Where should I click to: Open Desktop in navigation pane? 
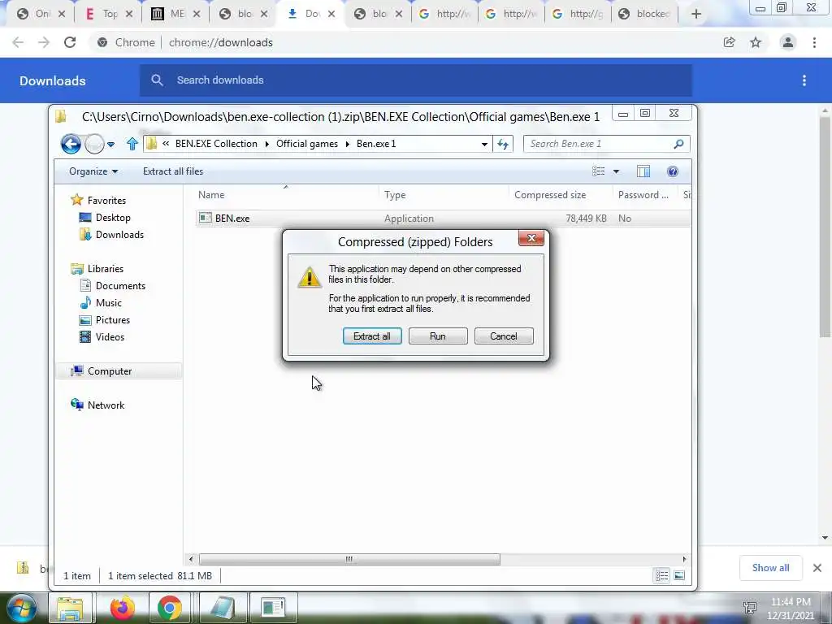112,218
